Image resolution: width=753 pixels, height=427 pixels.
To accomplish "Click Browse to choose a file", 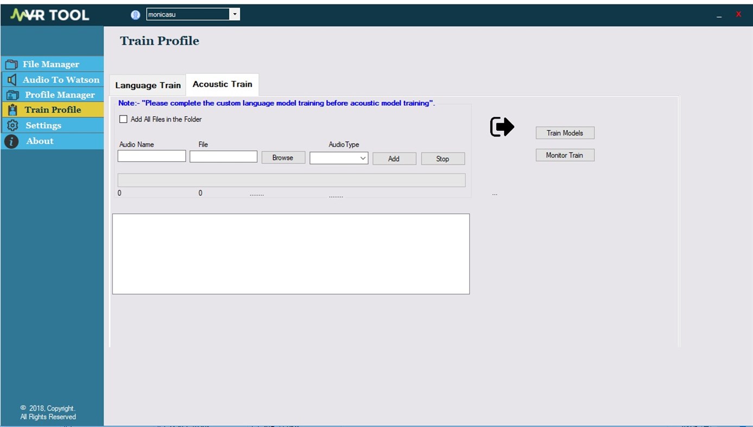I will point(283,157).
